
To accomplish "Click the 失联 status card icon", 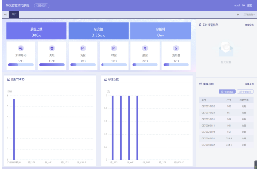I will tap(52, 48).
